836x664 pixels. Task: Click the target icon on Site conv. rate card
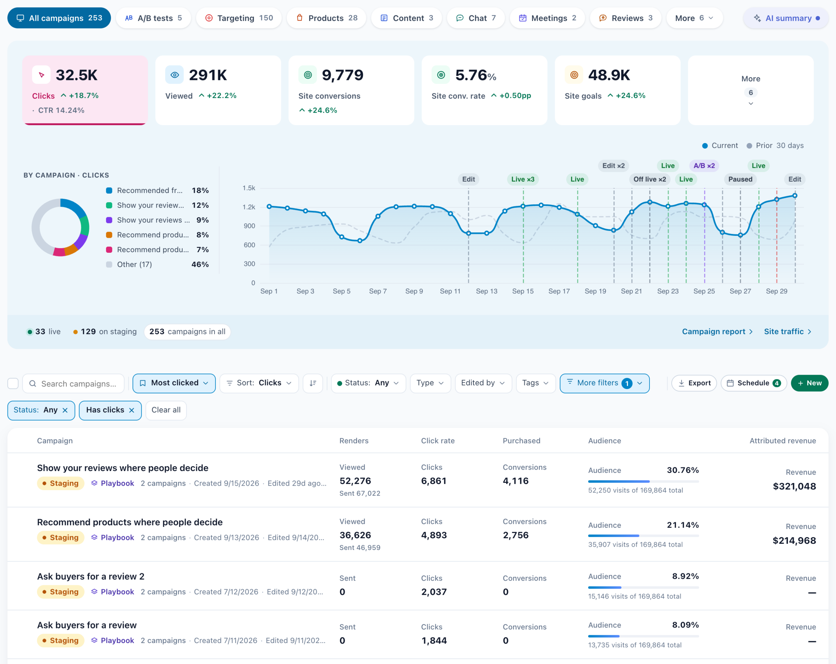[x=441, y=75]
